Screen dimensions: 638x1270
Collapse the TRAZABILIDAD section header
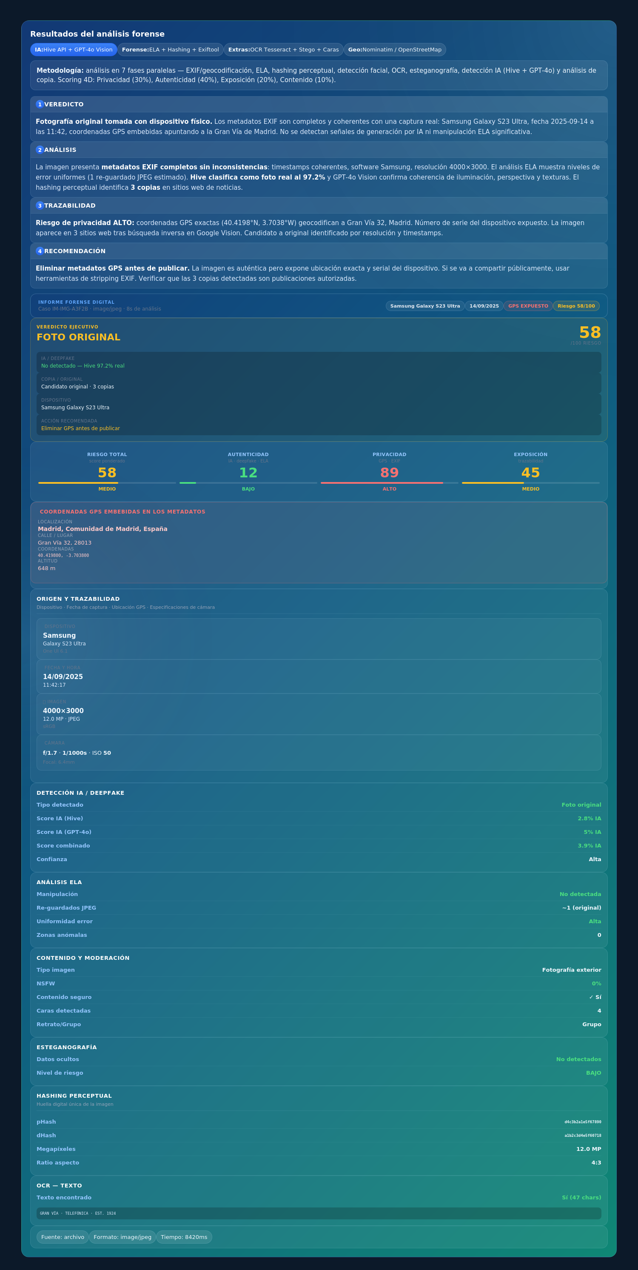319,205
